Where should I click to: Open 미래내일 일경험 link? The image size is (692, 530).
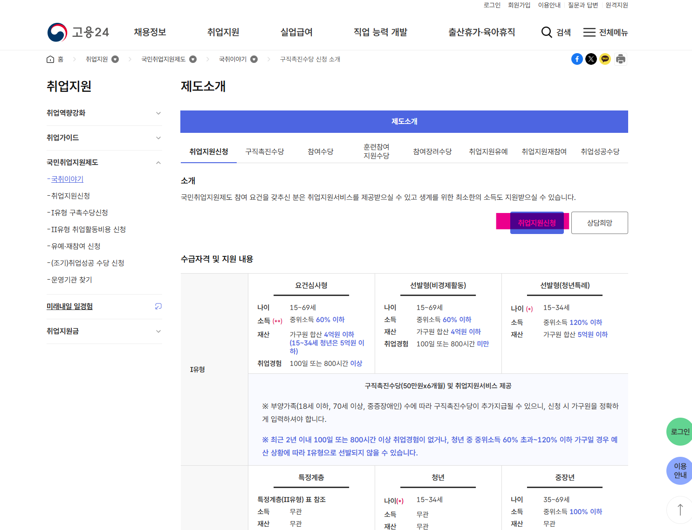[69, 306]
